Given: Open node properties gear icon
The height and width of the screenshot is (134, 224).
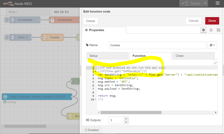Looking at the screenshot, I should pyautogui.click(x=204, y=30).
